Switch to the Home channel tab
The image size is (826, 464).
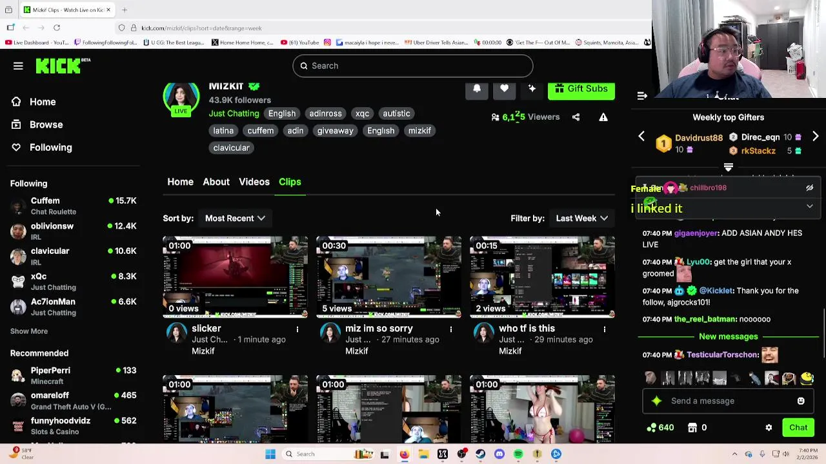181,182
